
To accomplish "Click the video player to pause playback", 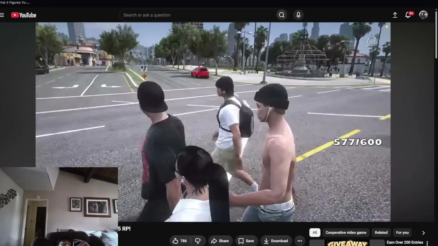I will click(213, 122).
